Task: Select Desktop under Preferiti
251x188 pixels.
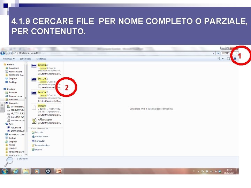Action: [x=11, y=82]
